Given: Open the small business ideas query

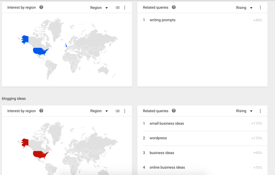Looking at the screenshot, I should pos(167,124).
